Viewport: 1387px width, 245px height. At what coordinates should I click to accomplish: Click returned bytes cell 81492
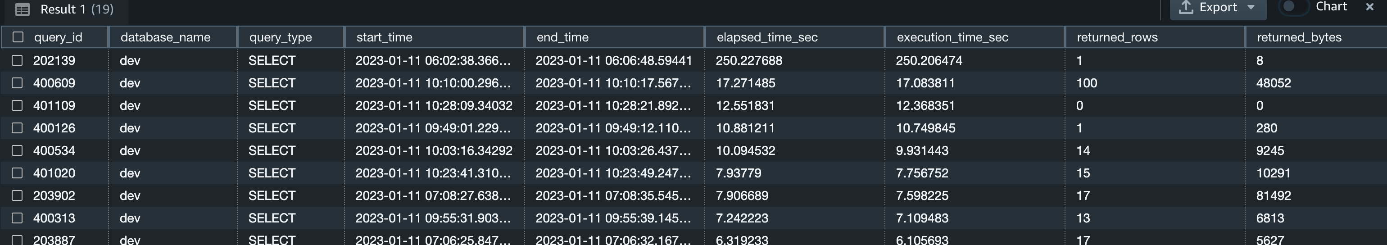(1274, 195)
